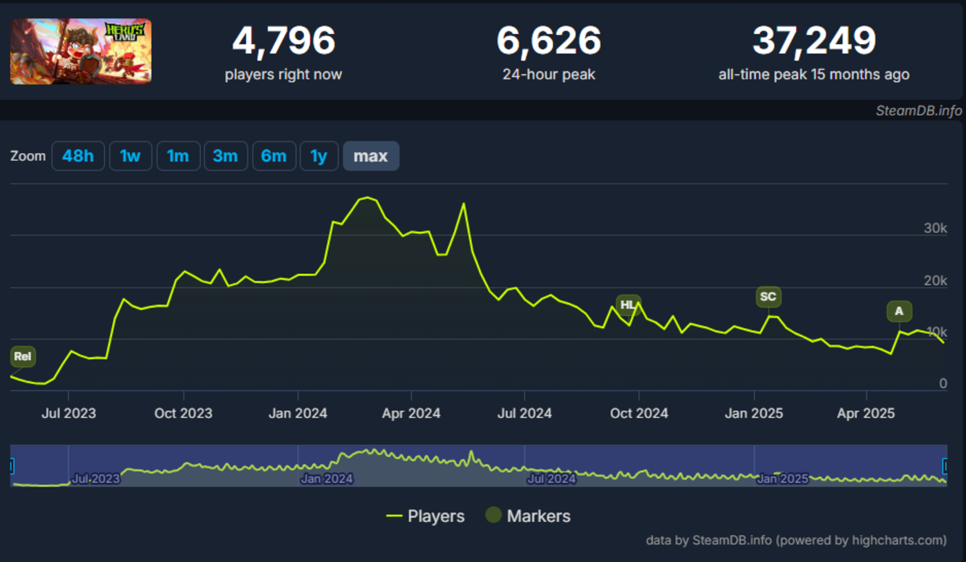The height and width of the screenshot is (562, 966).
Task: Click the Hero's Land game thumbnail
Action: click(x=81, y=51)
